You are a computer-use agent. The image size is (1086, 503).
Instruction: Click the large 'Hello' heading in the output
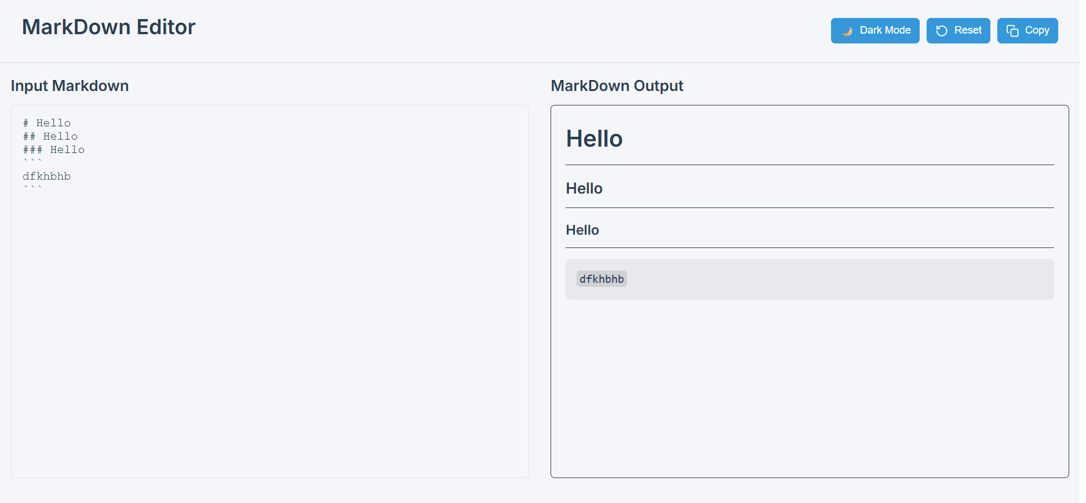click(594, 138)
